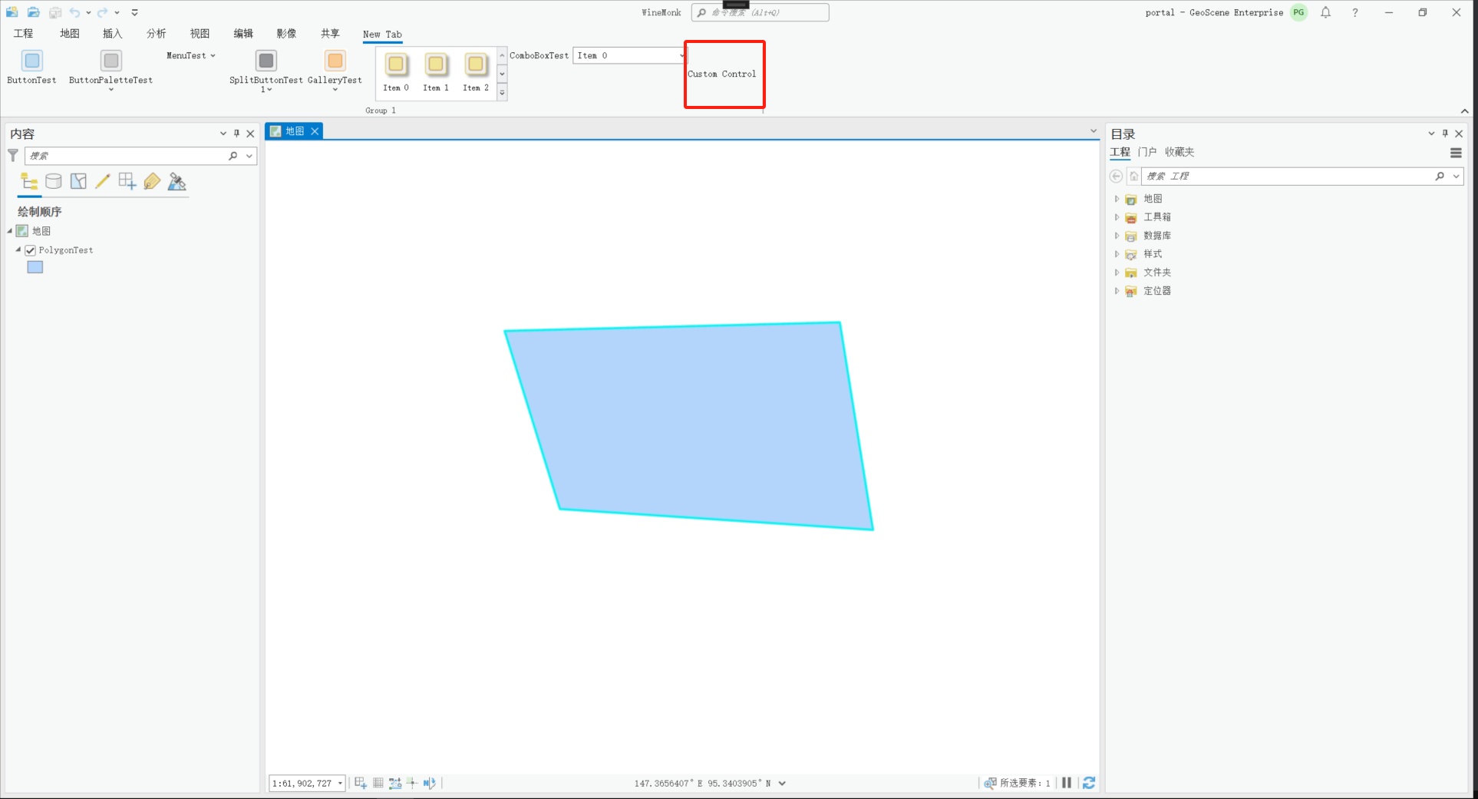Click the grid icon in map status bar
1478x799 pixels.
(x=378, y=783)
